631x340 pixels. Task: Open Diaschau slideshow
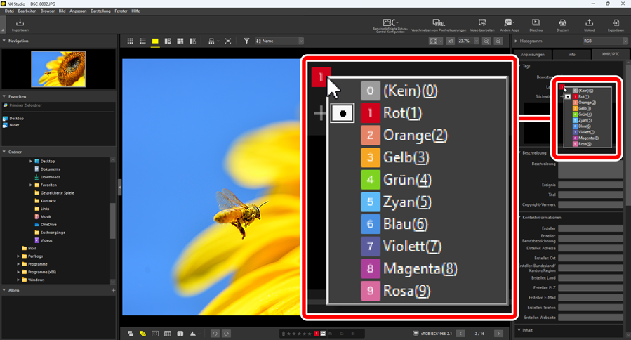(x=536, y=25)
